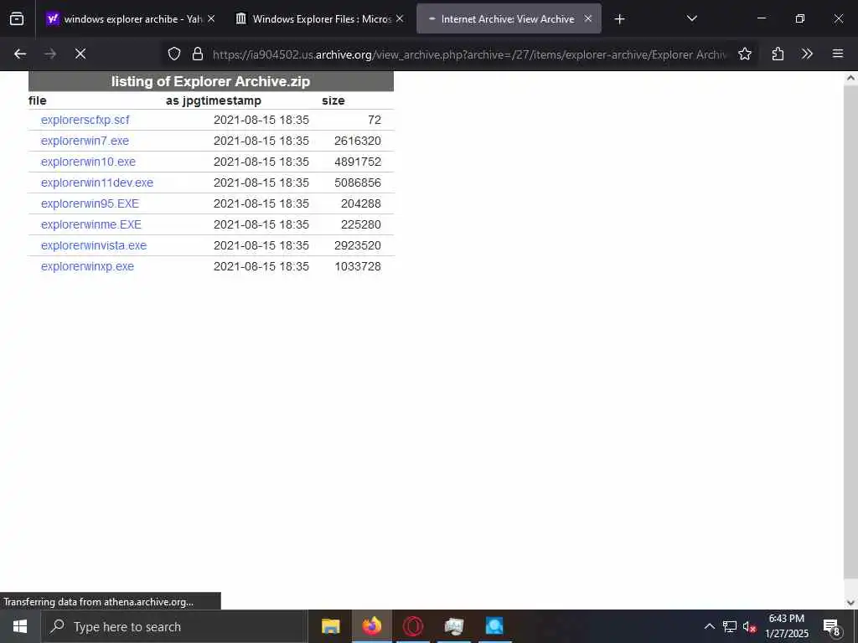
Task: Click the address bar URL
Action: coord(469,54)
